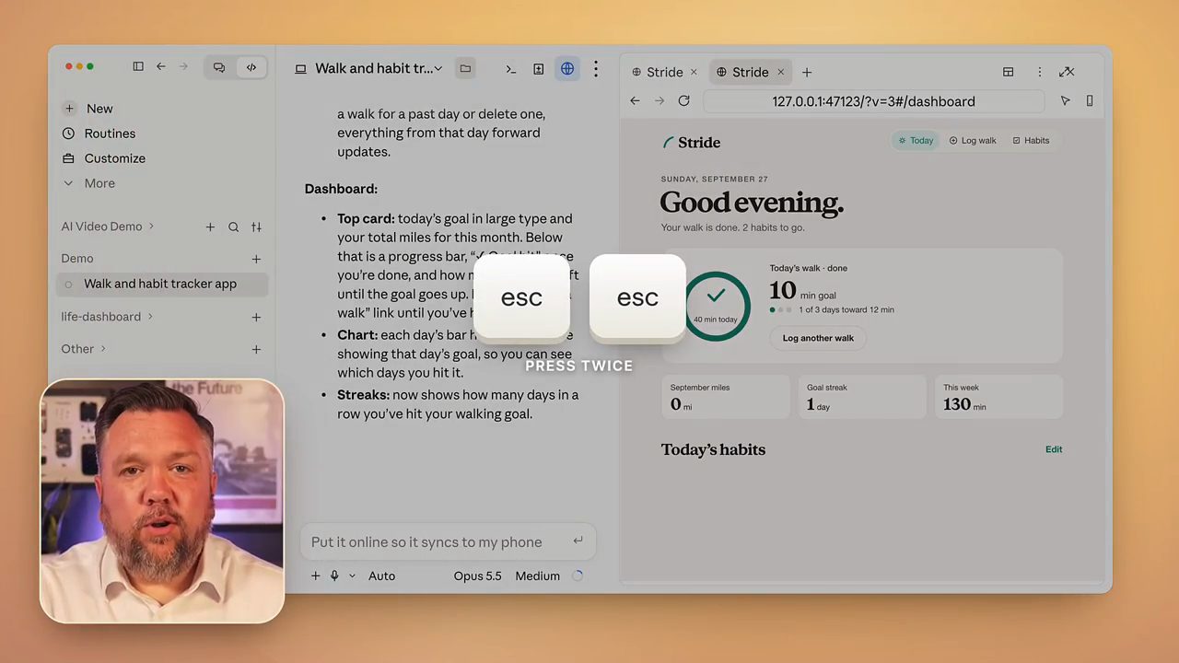The height and width of the screenshot is (663, 1179).
Task: Open the Walk and habit tracker title dropdown
Action: tap(379, 68)
